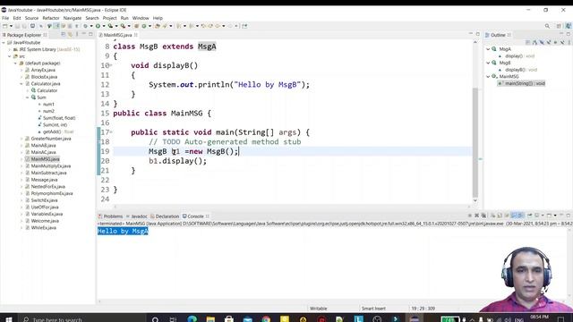Open File Explorer from the taskbar

pos(210,319)
